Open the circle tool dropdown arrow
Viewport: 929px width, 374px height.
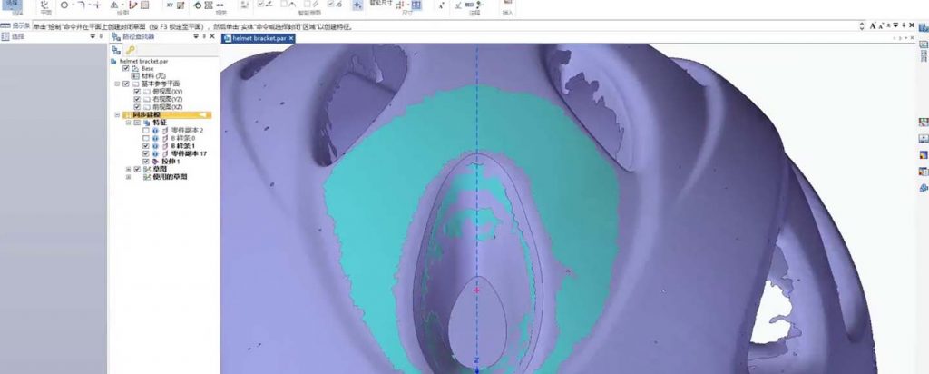pos(73,5)
